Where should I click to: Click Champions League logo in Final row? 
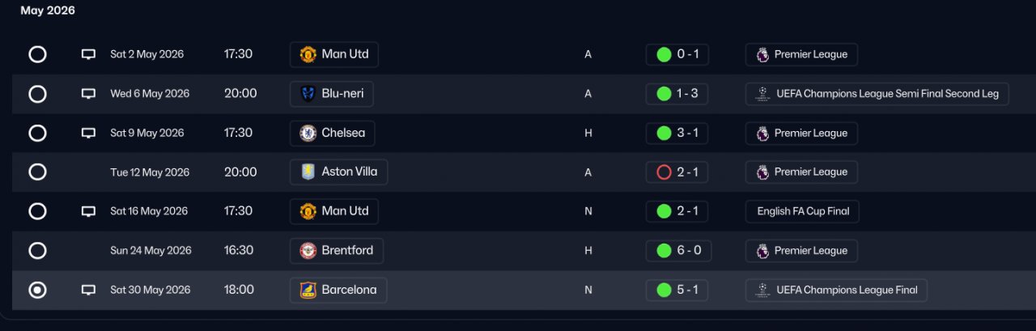pyautogui.click(x=762, y=290)
